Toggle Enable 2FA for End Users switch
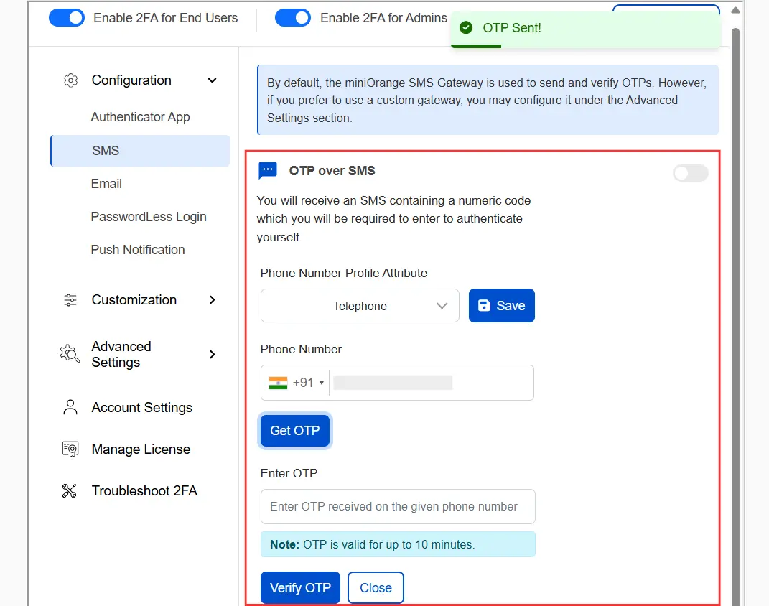The height and width of the screenshot is (606, 769). 67,18
